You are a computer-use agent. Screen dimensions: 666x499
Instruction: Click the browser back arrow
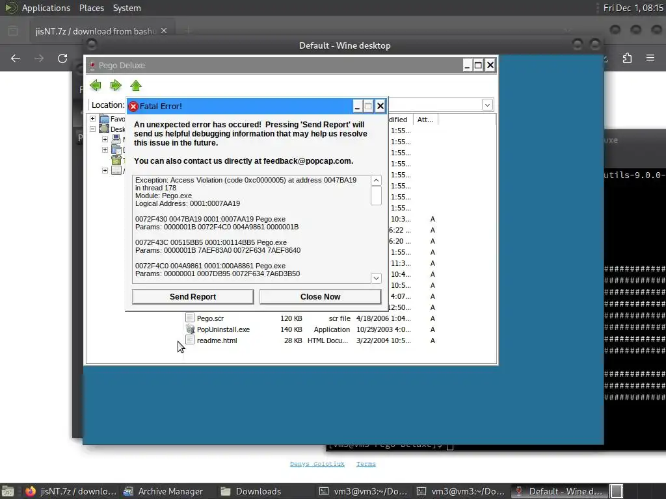(x=16, y=58)
